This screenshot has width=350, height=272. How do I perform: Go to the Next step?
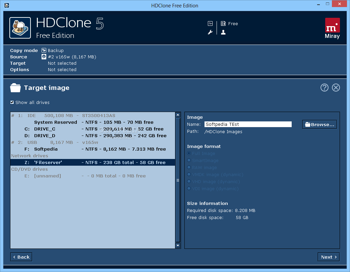coord(329,257)
